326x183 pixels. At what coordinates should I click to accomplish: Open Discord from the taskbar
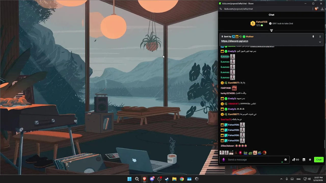pos(152,179)
